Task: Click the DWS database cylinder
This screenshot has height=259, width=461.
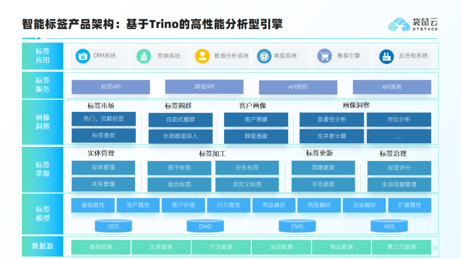Action: click(x=297, y=226)
